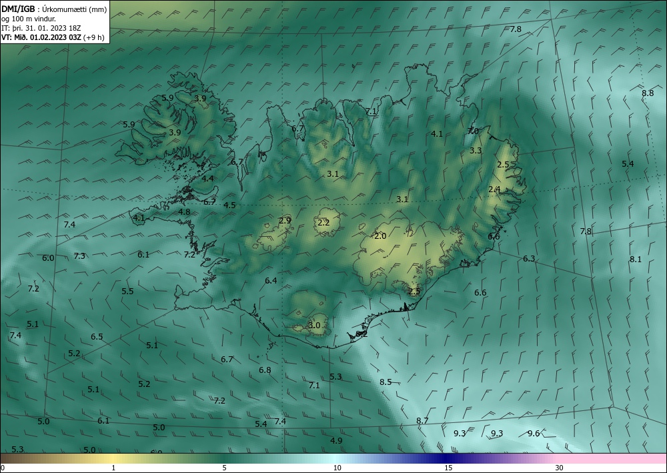Click the map value 5.5

point(127,292)
